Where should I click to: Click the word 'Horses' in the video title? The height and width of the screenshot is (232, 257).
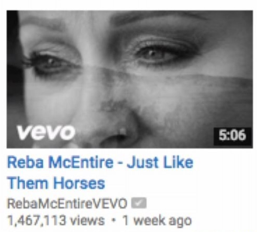click(79, 183)
